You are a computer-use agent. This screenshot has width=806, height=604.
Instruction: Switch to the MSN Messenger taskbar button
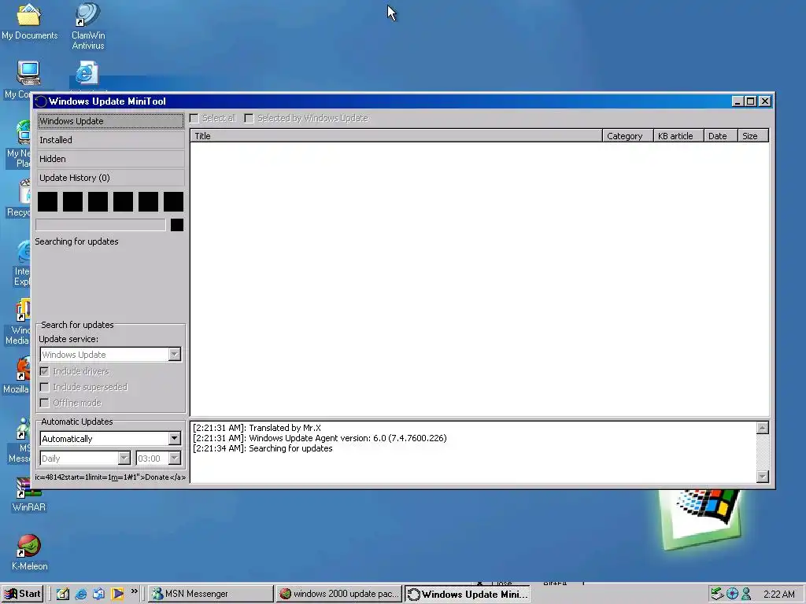211,594
